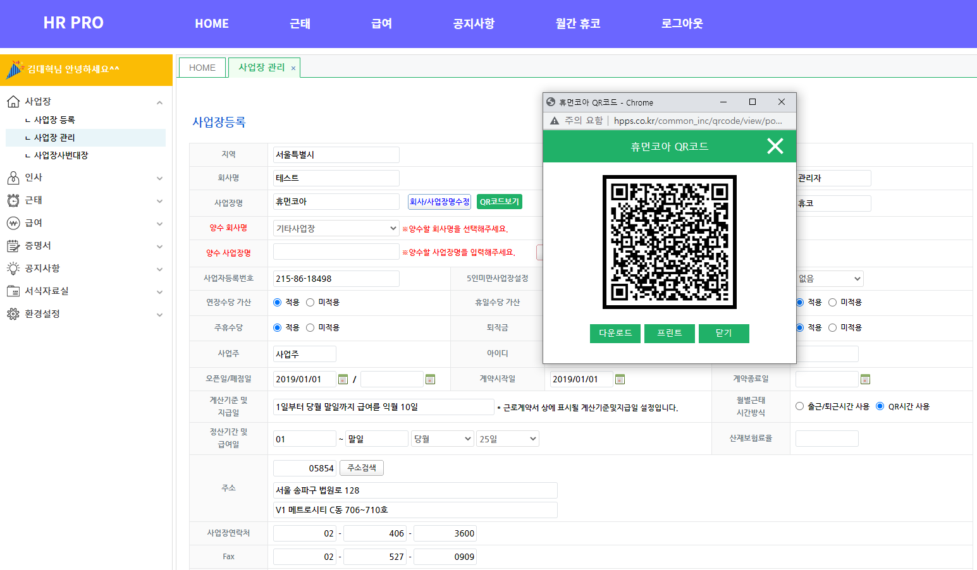977x570 pixels.
Task: Click the 사업장 house icon in sidebar
Action: pyautogui.click(x=13, y=102)
